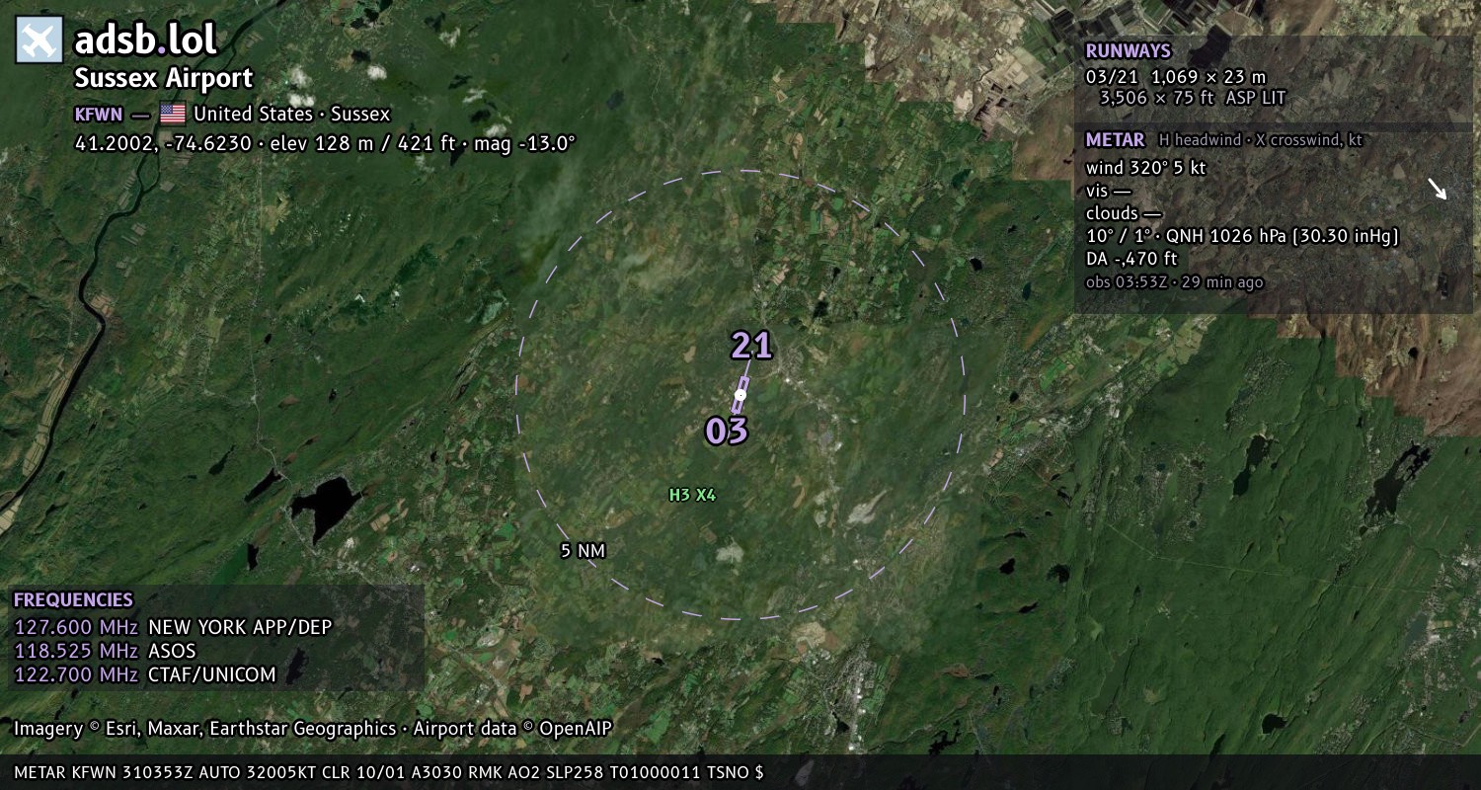The image size is (1481, 790).
Task: Select the "H headwind · X crosswind, kt" legend
Action: tap(1260, 140)
